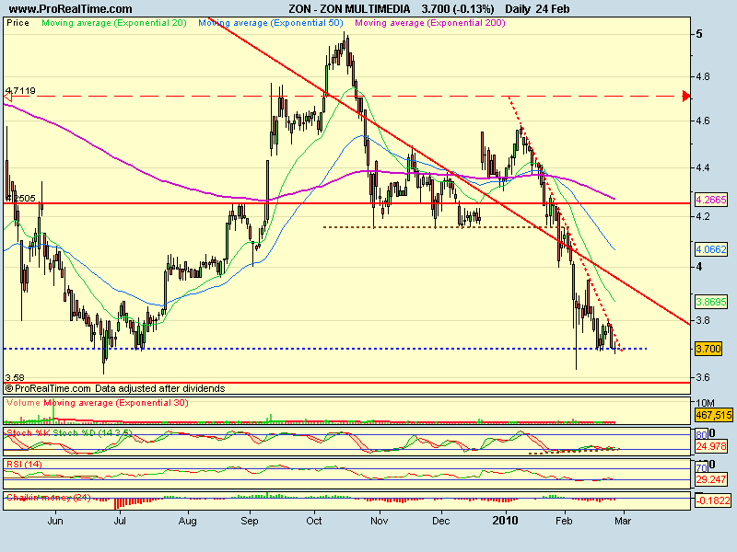Select the RSI (14) panel label
This screenshot has width=737, height=552.
(24, 465)
